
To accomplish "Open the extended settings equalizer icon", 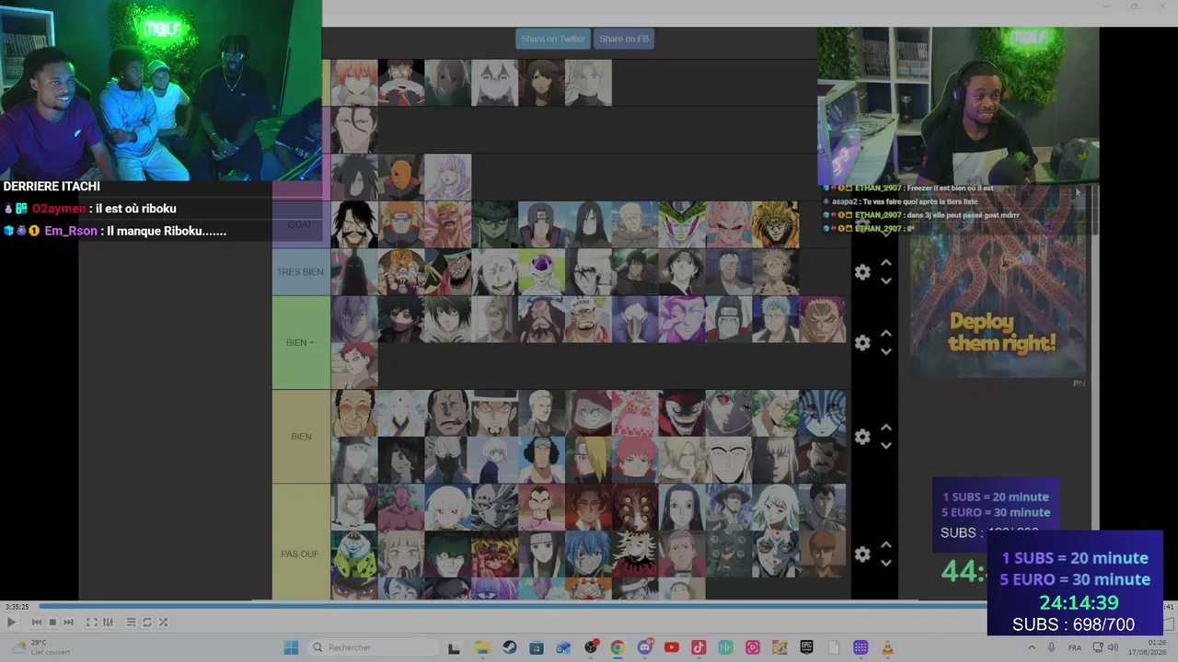I will point(108,622).
